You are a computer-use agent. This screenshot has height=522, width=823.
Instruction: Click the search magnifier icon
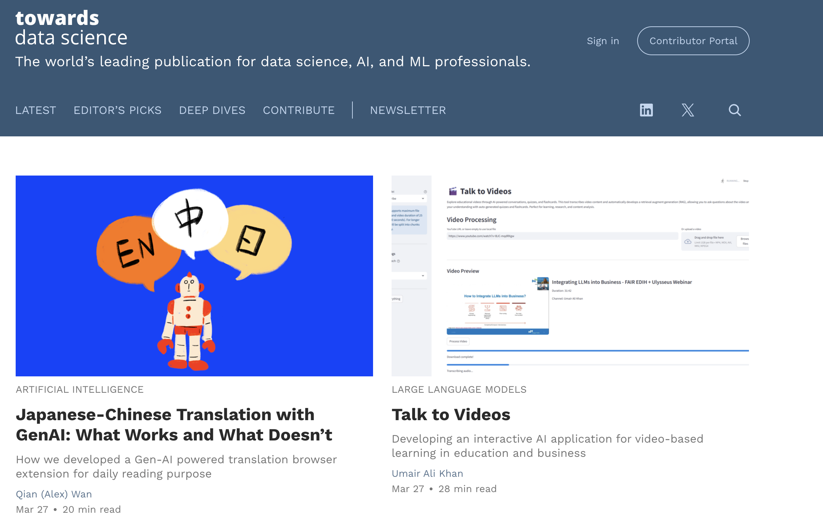(x=734, y=110)
